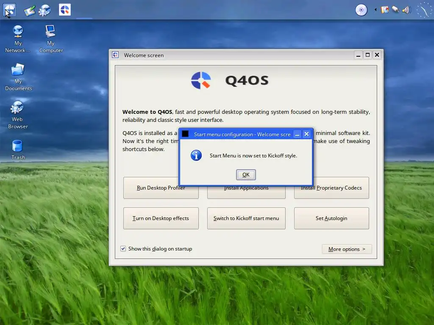
Task: Launch the Web Browser desktop icon
Action: (x=18, y=115)
